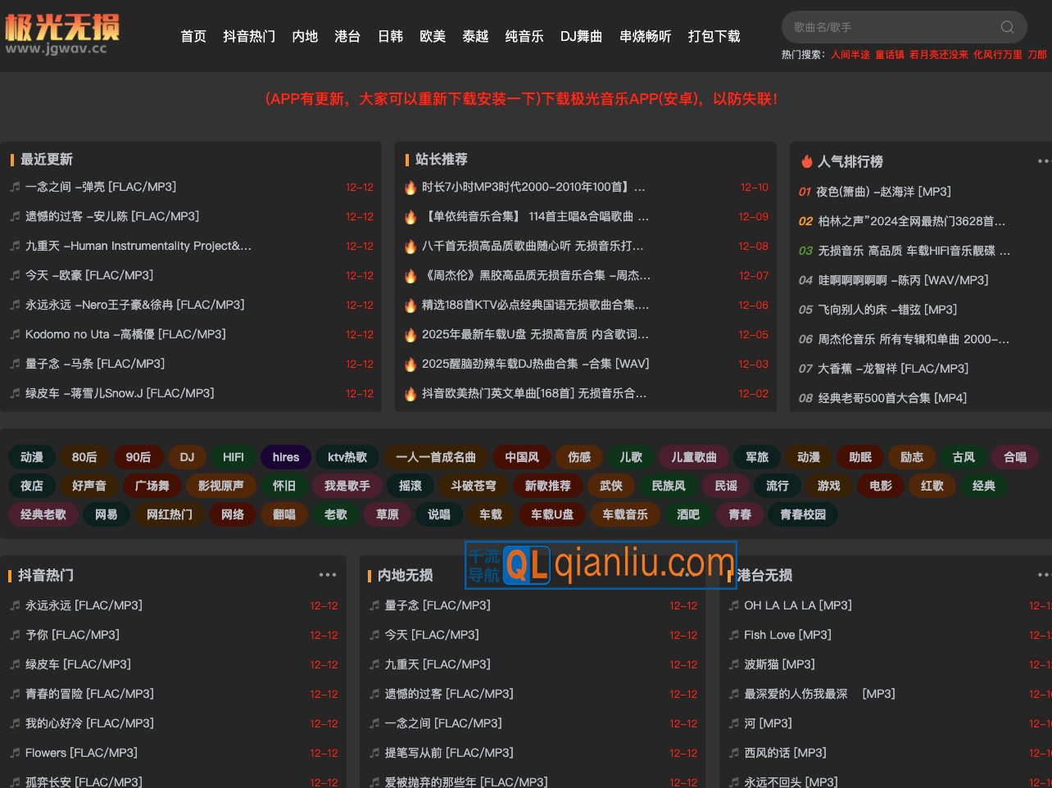The image size is (1052, 788).
Task: Click the QL logo in the qianliu.com watermark
Action: tap(528, 565)
